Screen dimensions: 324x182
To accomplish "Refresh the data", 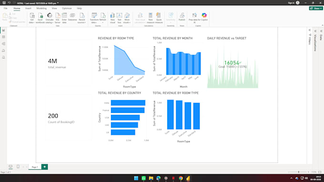I will [x=103, y=18].
